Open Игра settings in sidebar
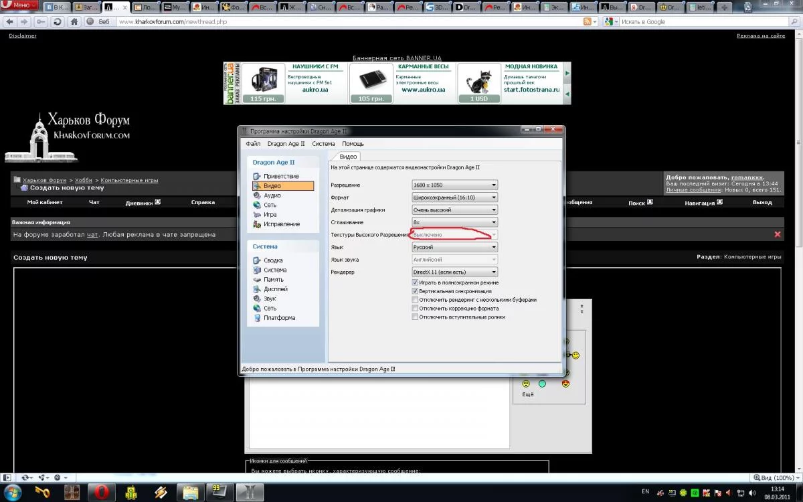This screenshot has width=803, height=502. (x=270, y=214)
